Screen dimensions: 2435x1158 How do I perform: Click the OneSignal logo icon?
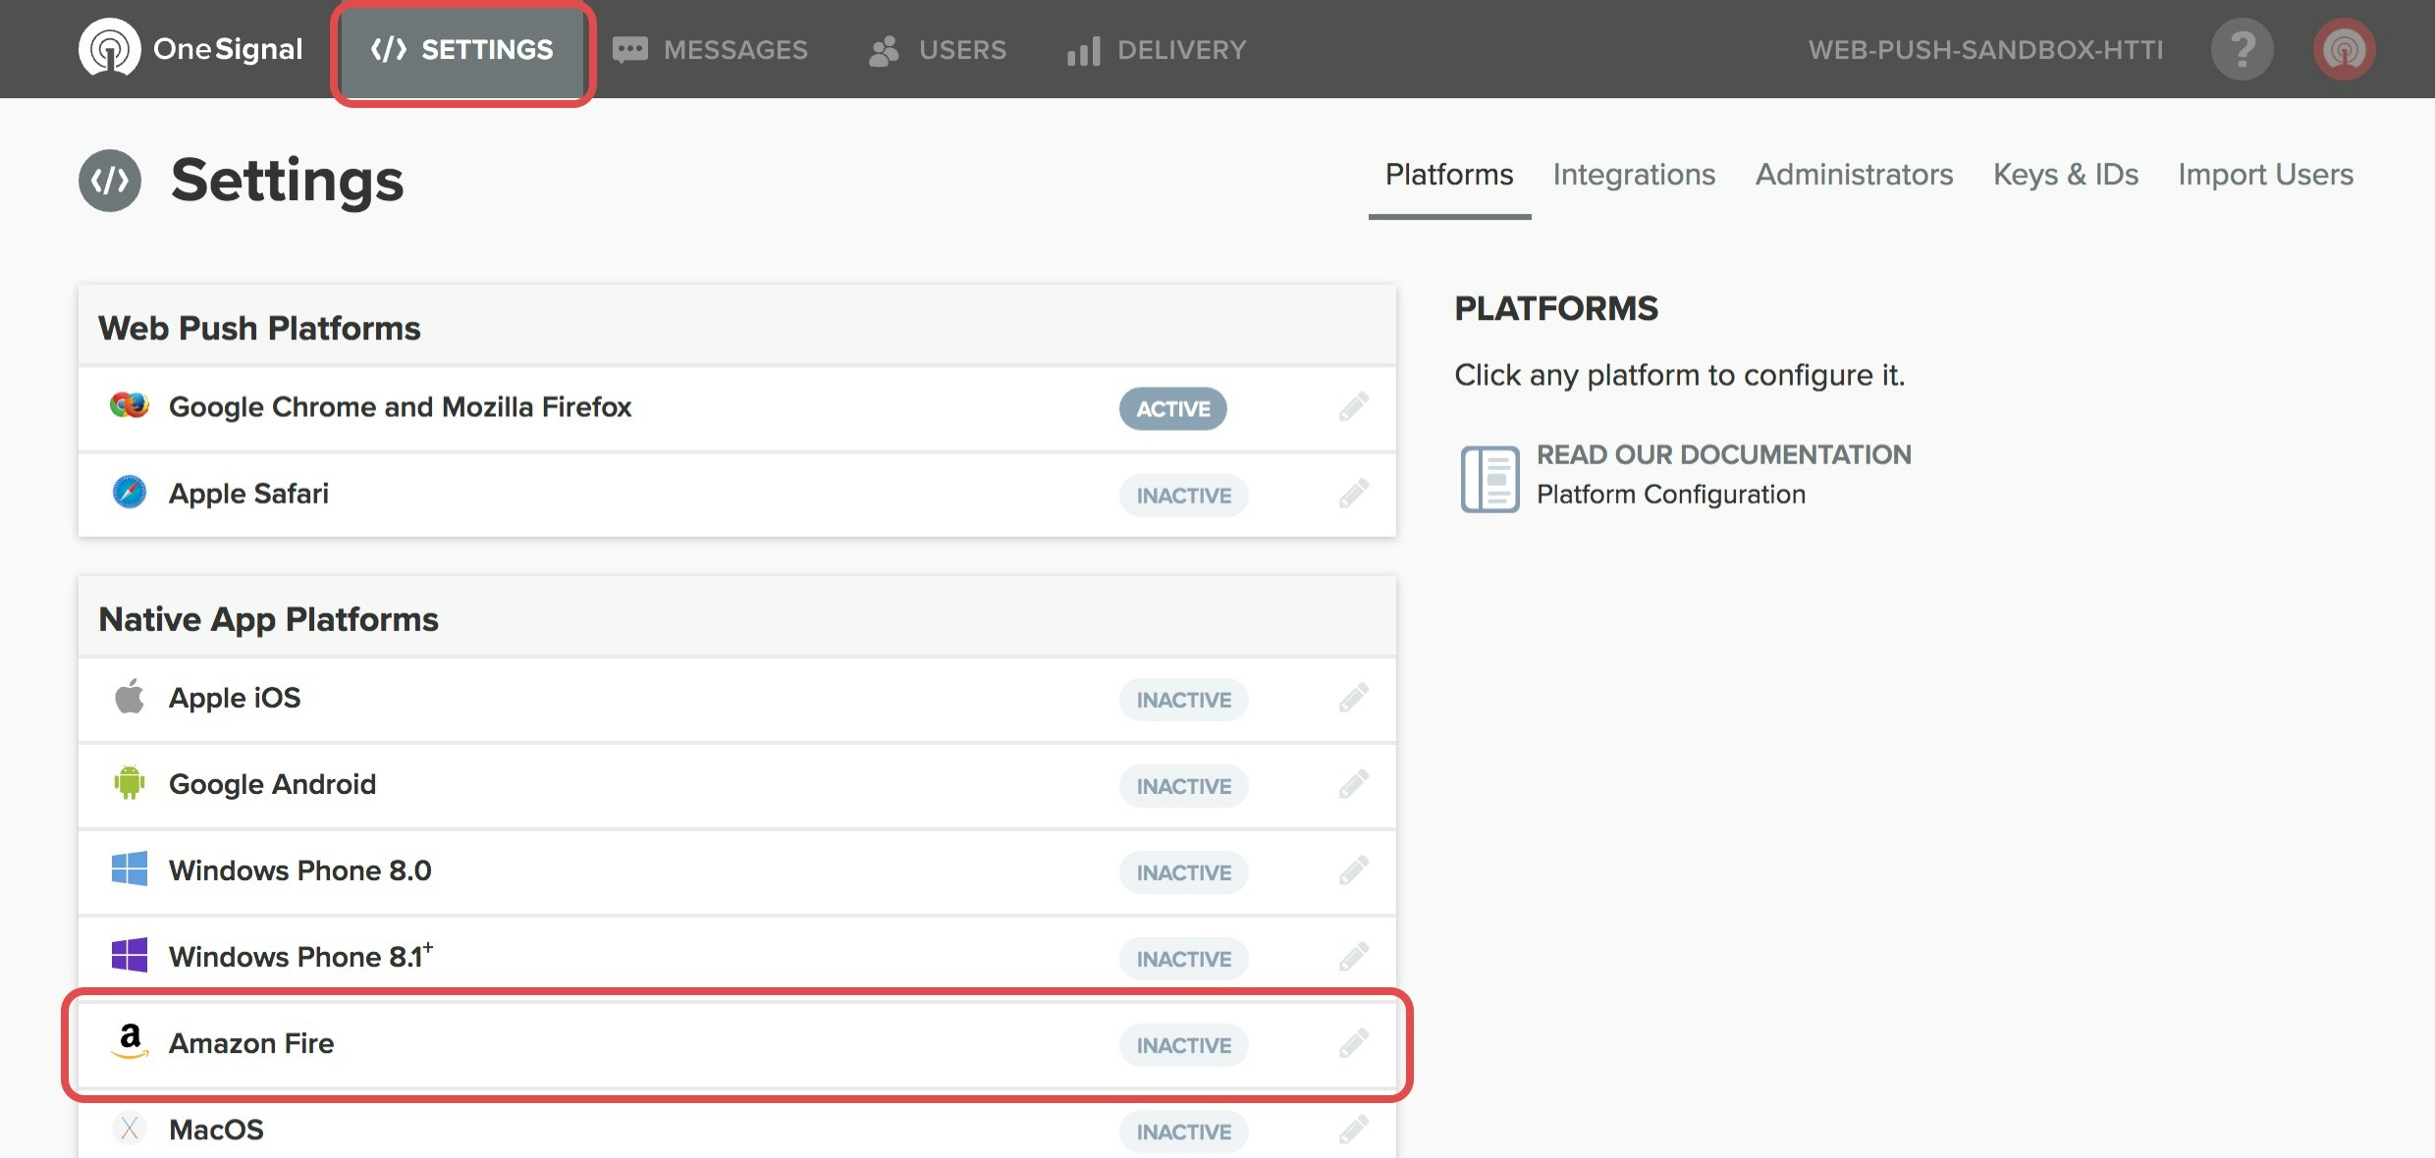(x=110, y=48)
